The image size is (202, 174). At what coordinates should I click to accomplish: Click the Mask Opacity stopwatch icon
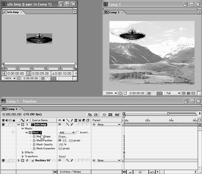click(34, 145)
